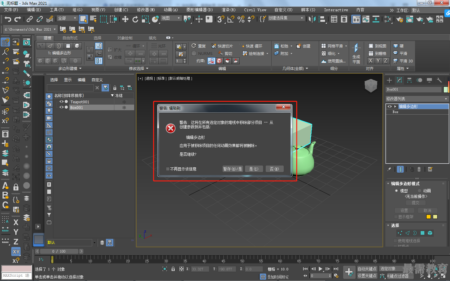This screenshot has width=450, height=281.
Task: Click the Remove modifier trash icon
Action: [419, 169]
